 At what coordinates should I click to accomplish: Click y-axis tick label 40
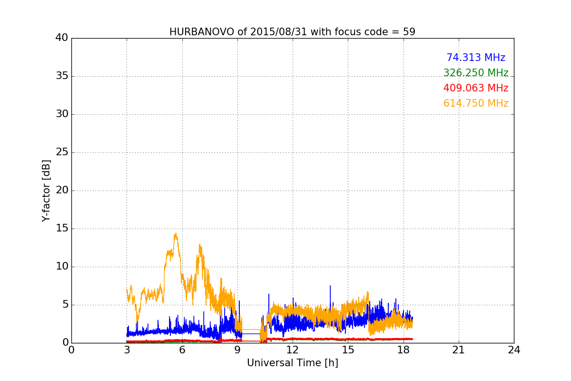(x=62, y=38)
